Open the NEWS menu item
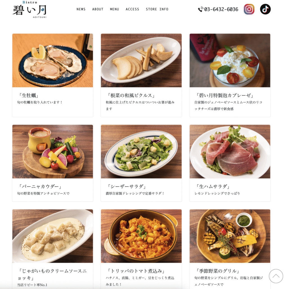Screen dimensions: 288x289 pos(81,9)
